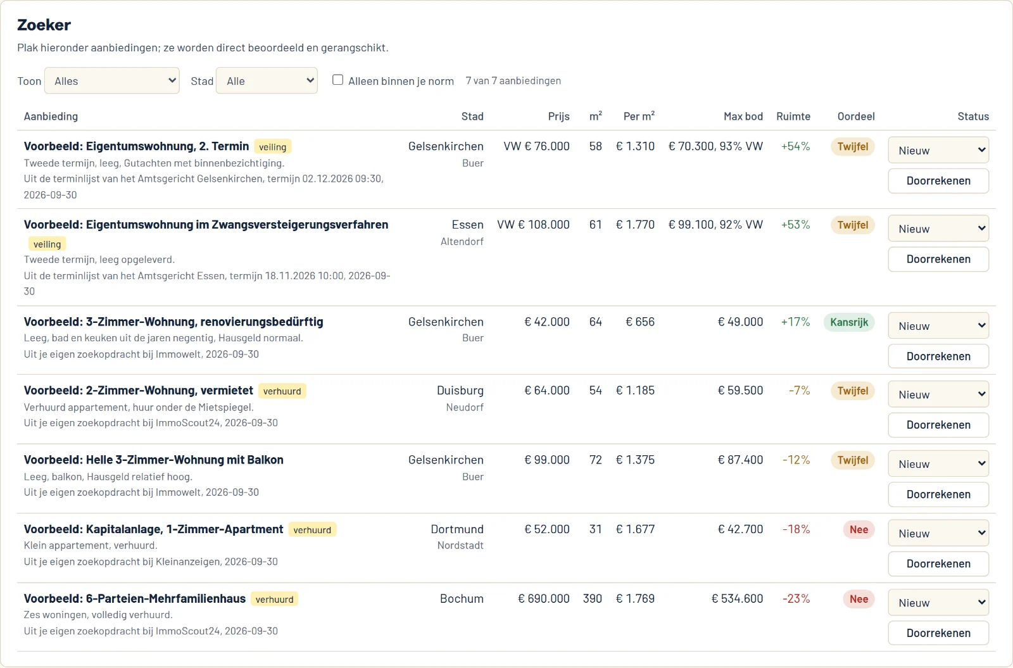
Task: Open status dropdown for Bochum Mehrfamilienhaus
Action: pos(938,603)
